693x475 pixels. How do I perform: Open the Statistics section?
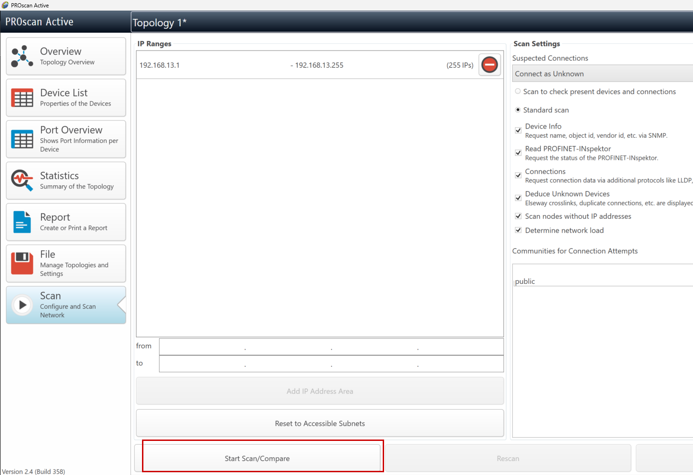pos(66,181)
